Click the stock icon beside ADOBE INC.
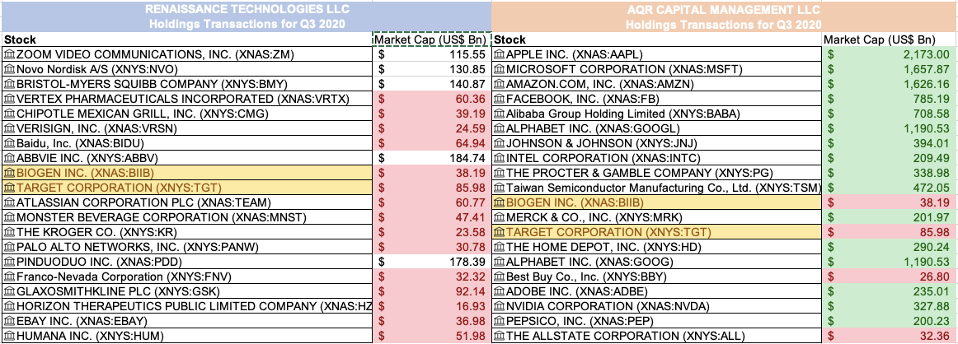The height and width of the screenshot is (344, 958). coord(499,291)
